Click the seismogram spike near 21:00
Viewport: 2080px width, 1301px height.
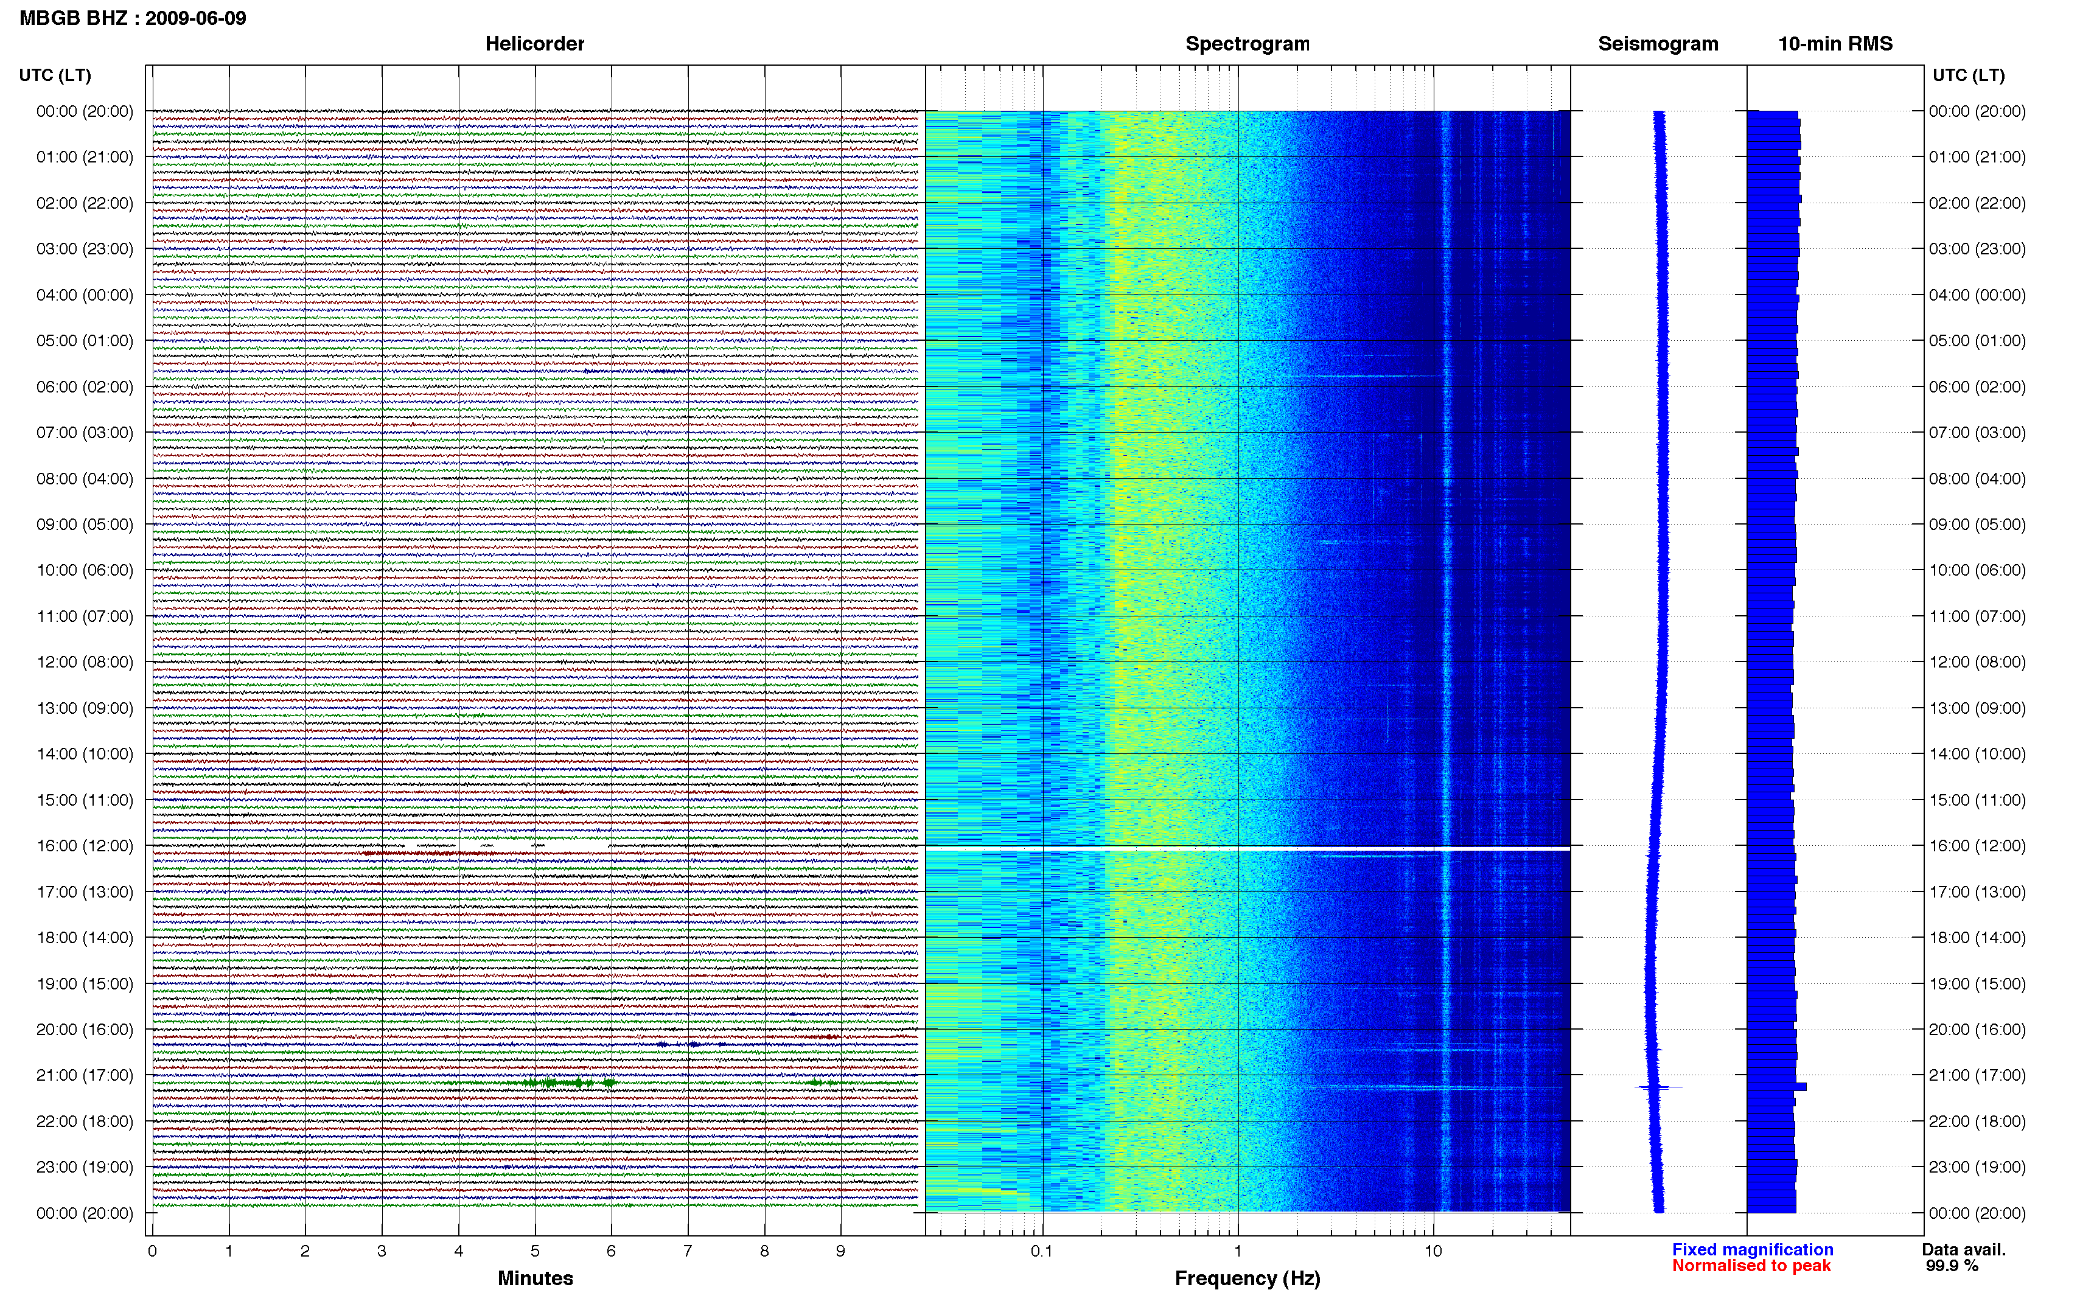pos(1658,1087)
